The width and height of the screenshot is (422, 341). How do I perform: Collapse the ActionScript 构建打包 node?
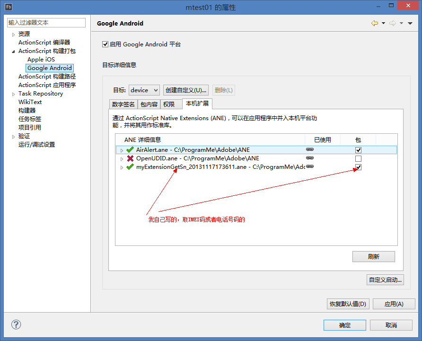tap(13, 52)
